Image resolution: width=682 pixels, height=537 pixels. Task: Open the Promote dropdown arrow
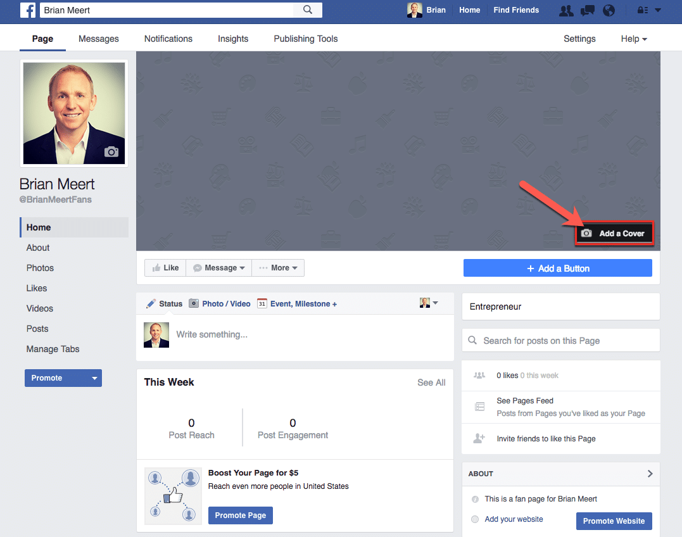pos(94,378)
